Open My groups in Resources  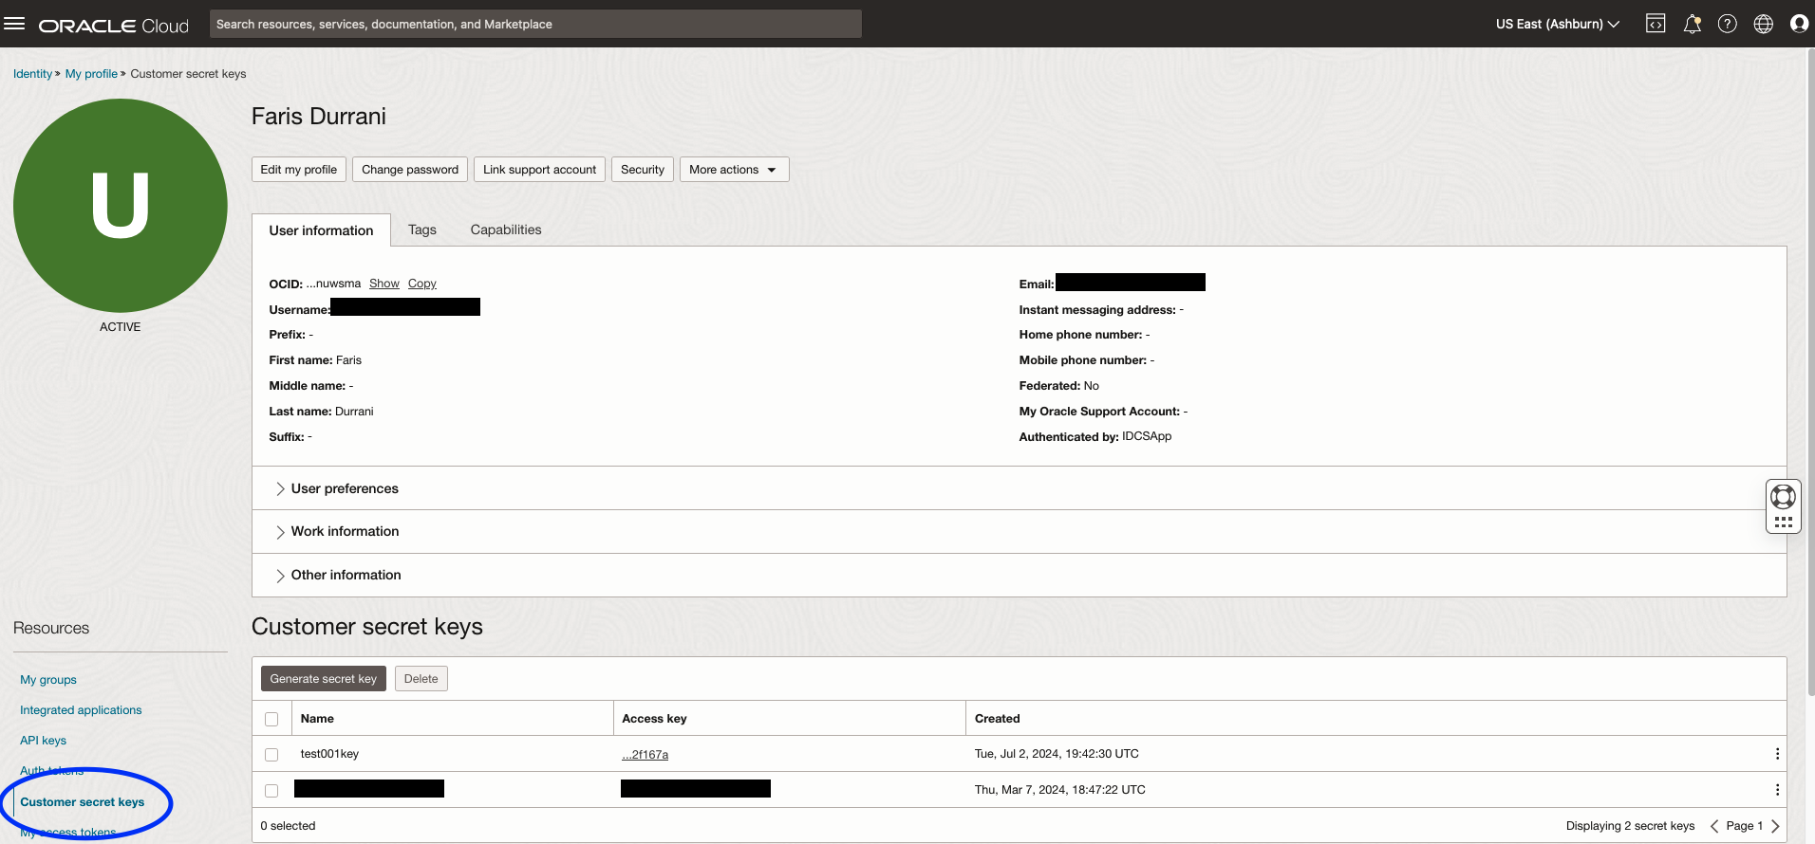coord(48,680)
